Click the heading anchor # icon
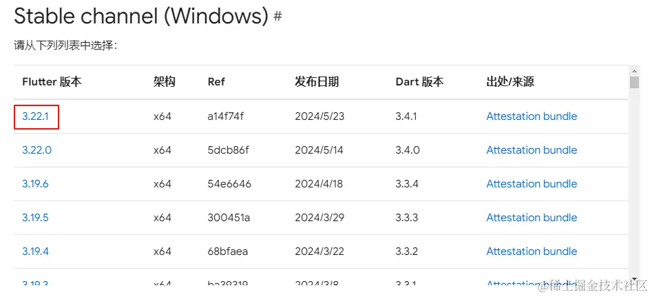Viewport: 652px width, 297px height. click(278, 17)
